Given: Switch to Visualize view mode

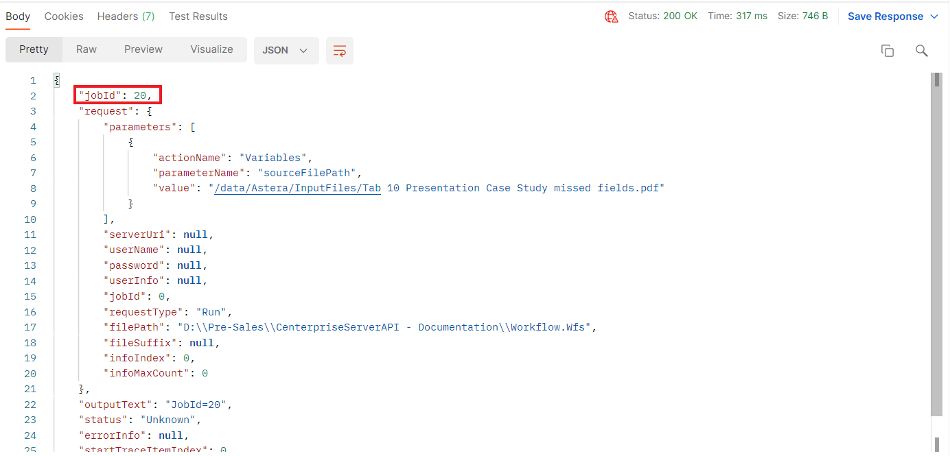Looking at the screenshot, I should point(211,49).
